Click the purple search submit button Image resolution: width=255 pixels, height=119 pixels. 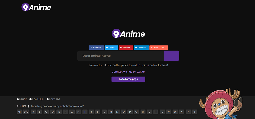[171, 56]
